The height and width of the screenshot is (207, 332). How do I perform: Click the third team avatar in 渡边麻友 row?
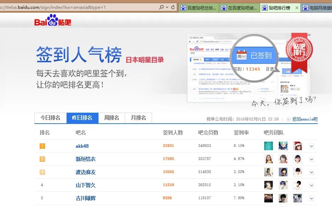[298, 172]
